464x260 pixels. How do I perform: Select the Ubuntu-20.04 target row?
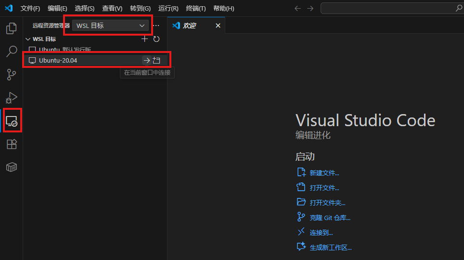95,60
